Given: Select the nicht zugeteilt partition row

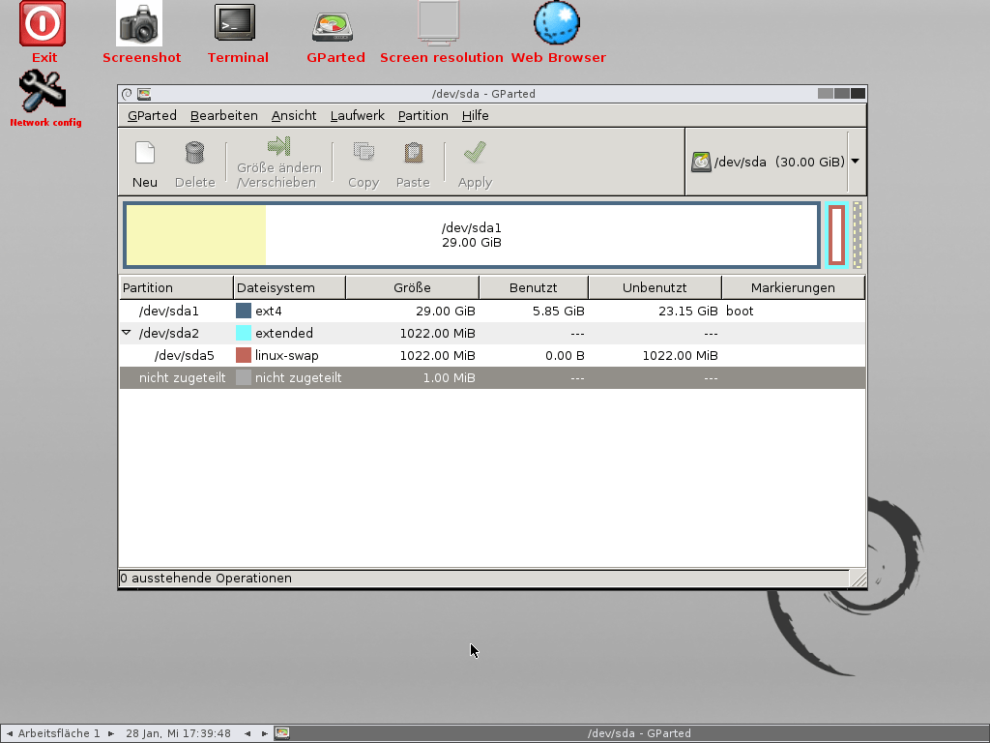Looking at the screenshot, I should coord(492,378).
